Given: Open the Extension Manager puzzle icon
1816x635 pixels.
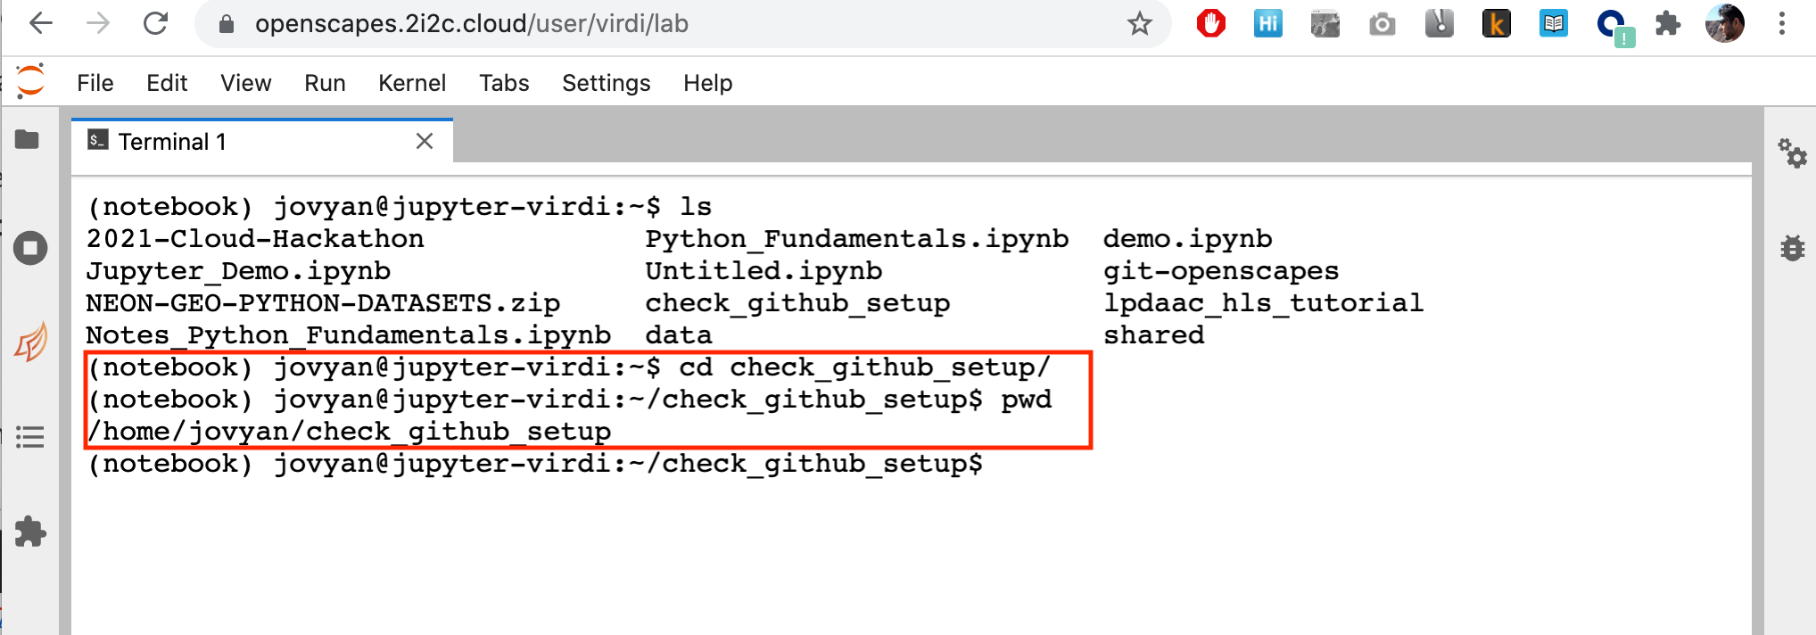Looking at the screenshot, I should tap(29, 532).
